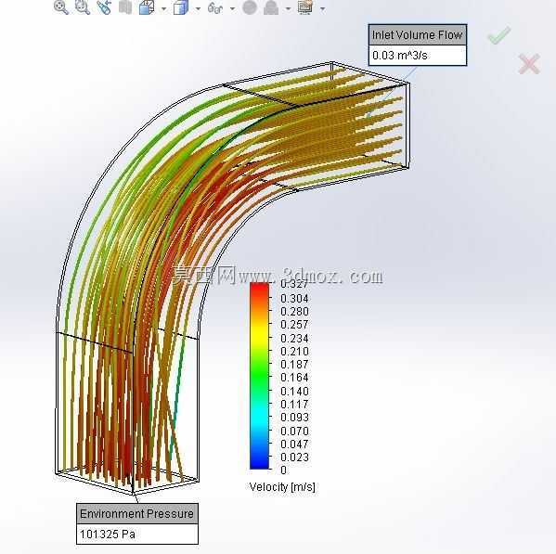Click the Hide/Show Items glasses icon
Image resolution: width=556 pixels, height=554 pixels.
pyautogui.click(x=215, y=7)
